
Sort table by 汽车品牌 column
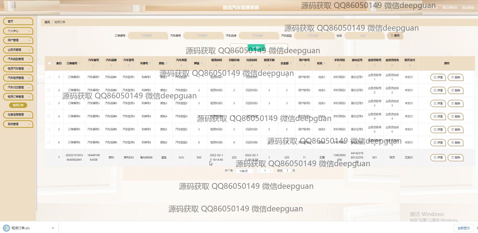111,66
